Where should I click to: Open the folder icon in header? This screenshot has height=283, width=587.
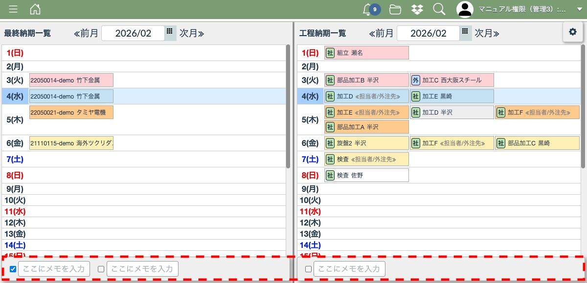[x=395, y=9]
